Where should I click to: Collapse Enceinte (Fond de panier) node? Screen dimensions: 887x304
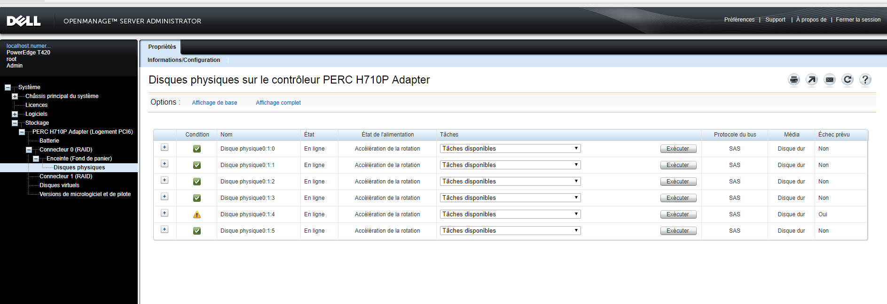[x=36, y=159]
